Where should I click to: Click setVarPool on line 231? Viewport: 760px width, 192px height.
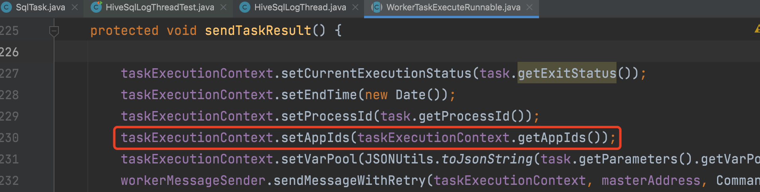(319, 159)
